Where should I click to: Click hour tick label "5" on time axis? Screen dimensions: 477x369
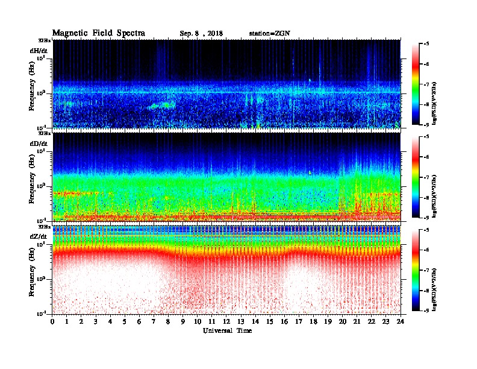point(125,322)
